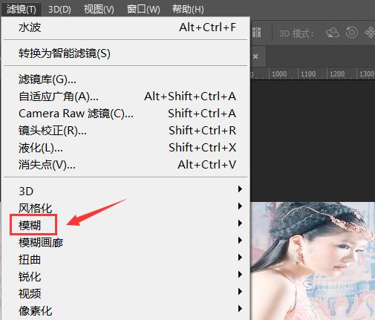Screen dimensions: 375x320
Task: Close the document tab
Action: (255, 56)
